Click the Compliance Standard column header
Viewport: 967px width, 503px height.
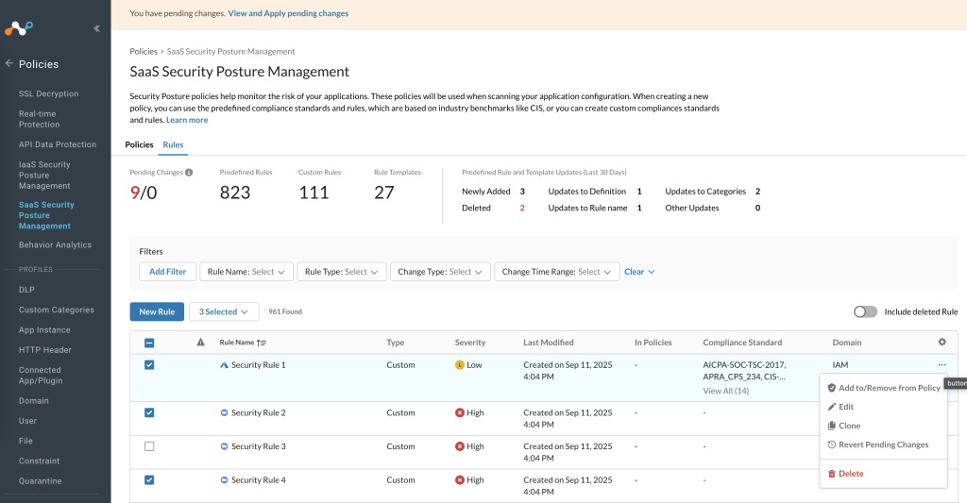point(742,343)
